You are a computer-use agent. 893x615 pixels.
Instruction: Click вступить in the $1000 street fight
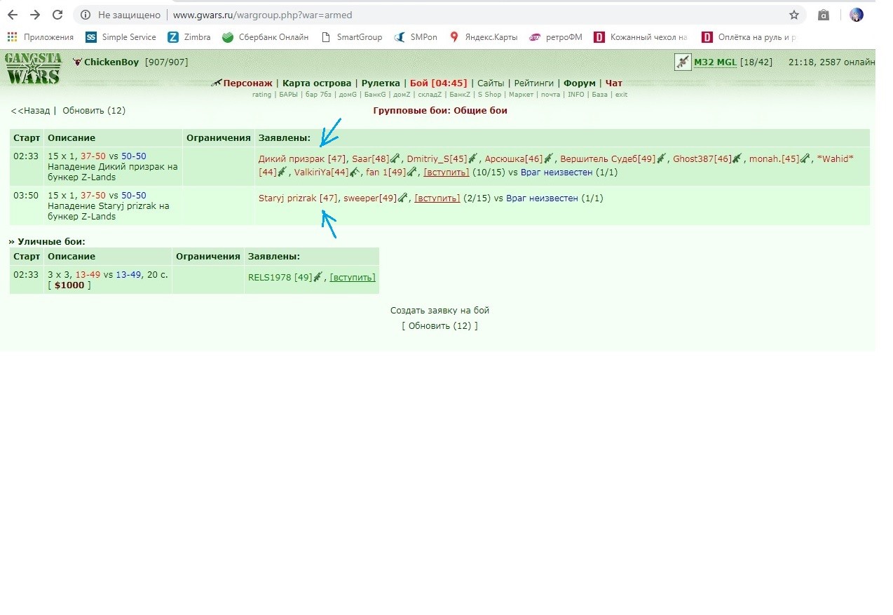(x=353, y=277)
